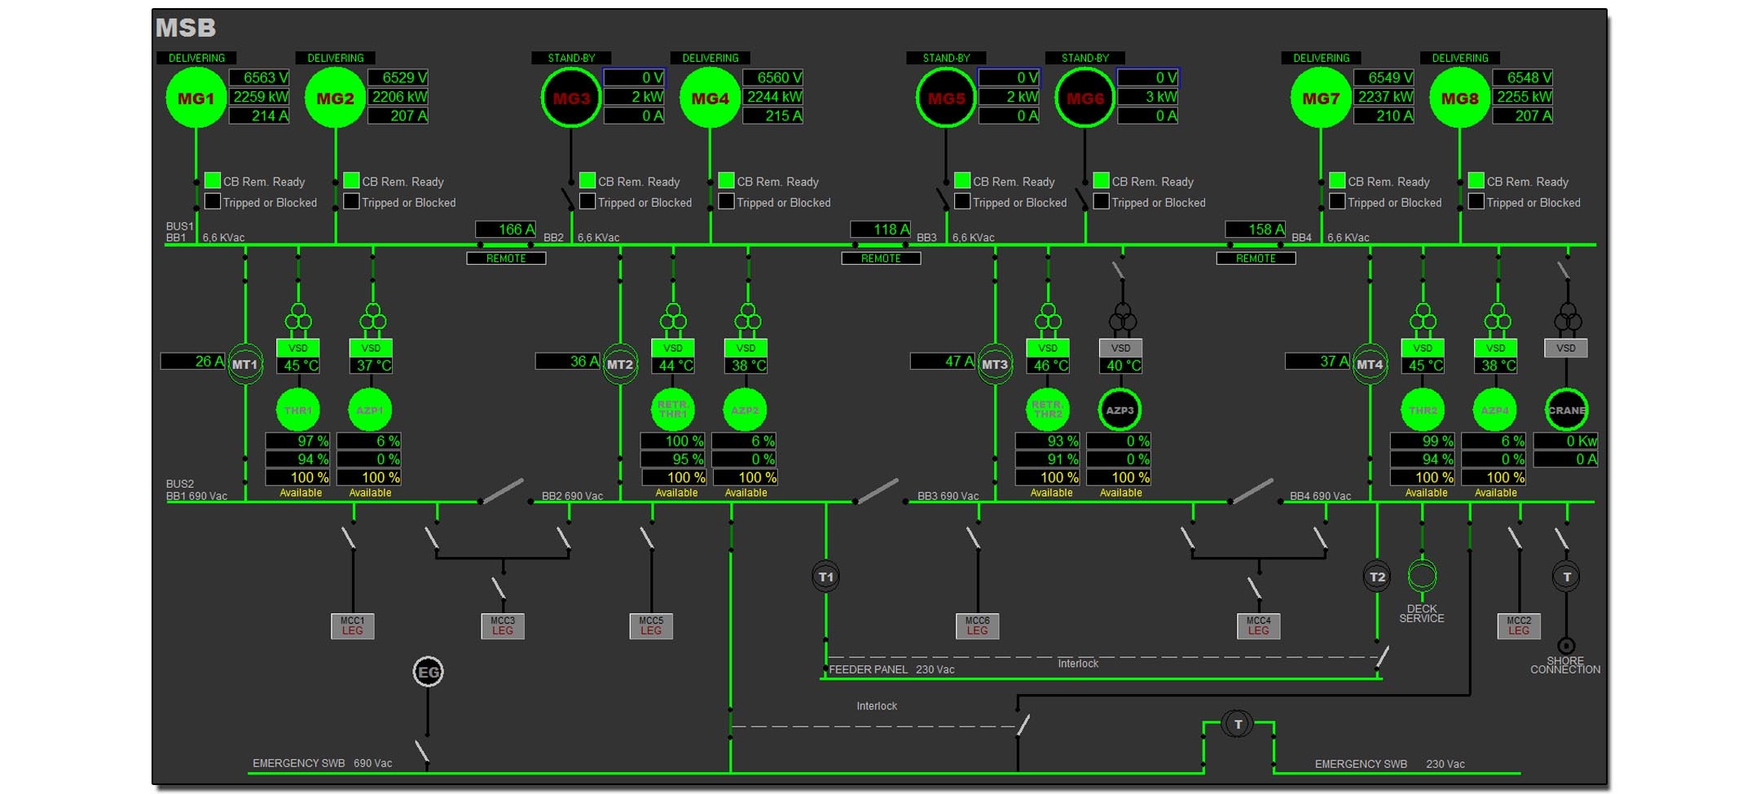1760x794 pixels.
Task: Open the EG emergency generator icon
Action: 428,672
